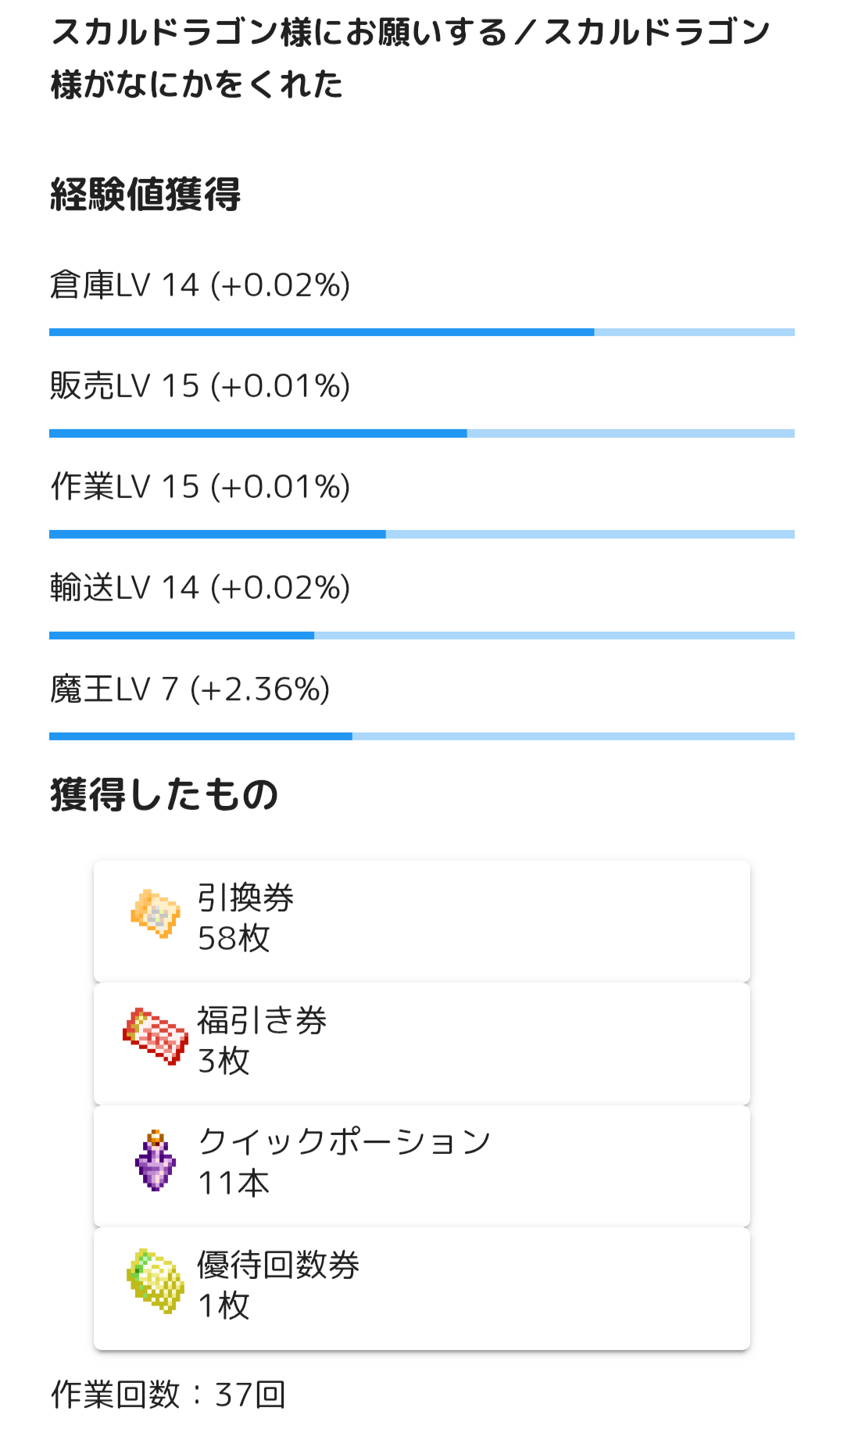Viewport: 844px width, 1440px height.
Task: Click the 輸送LV 14 progress bar
Action: tap(422, 636)
